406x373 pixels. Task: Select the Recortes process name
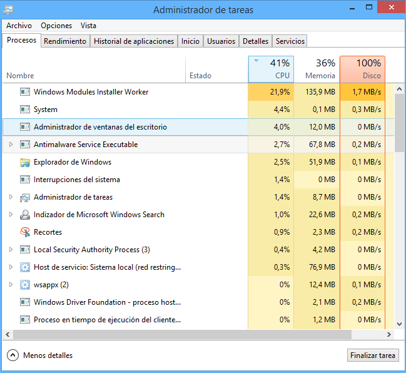(x=48, y=232)
